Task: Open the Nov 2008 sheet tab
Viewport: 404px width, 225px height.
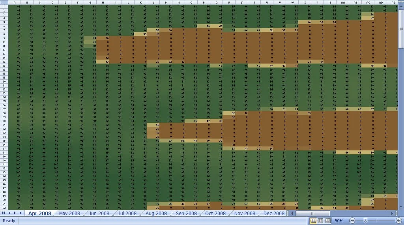Action: 245,214
